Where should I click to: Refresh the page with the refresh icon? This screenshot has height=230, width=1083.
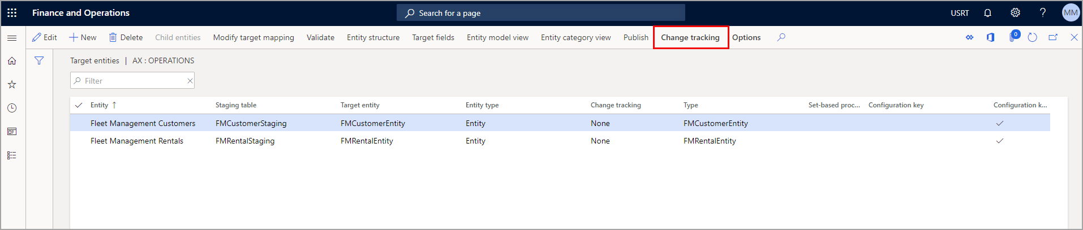(1032, 37)
